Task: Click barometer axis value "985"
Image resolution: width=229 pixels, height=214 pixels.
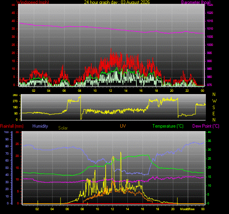Action: click(x=209, y=69)
